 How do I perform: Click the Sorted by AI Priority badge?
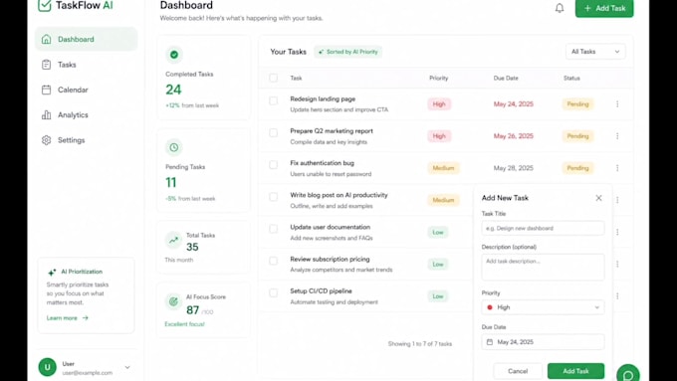(x=348, y=52)
